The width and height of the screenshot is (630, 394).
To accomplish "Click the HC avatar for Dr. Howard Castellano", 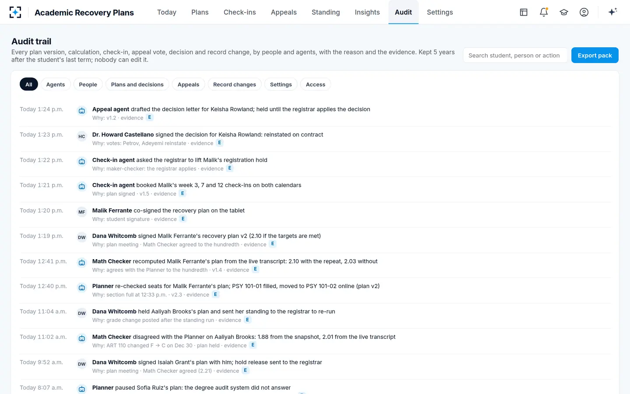I will point(82,136).
